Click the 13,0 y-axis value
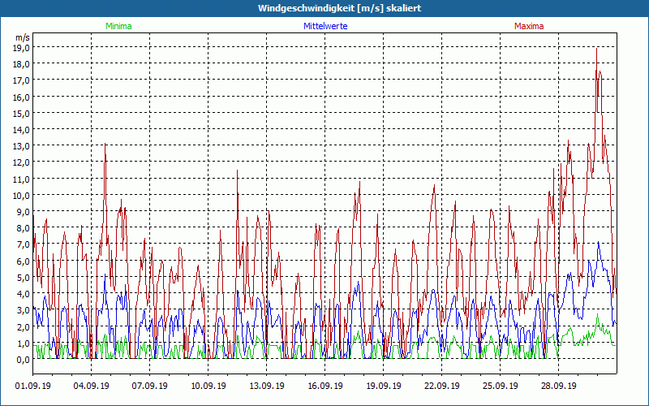 tap(23, 146)
